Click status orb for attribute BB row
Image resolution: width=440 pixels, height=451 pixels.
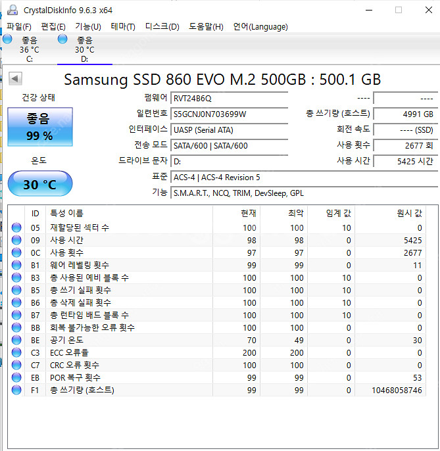pyautogui.click(x=16, y=327)
